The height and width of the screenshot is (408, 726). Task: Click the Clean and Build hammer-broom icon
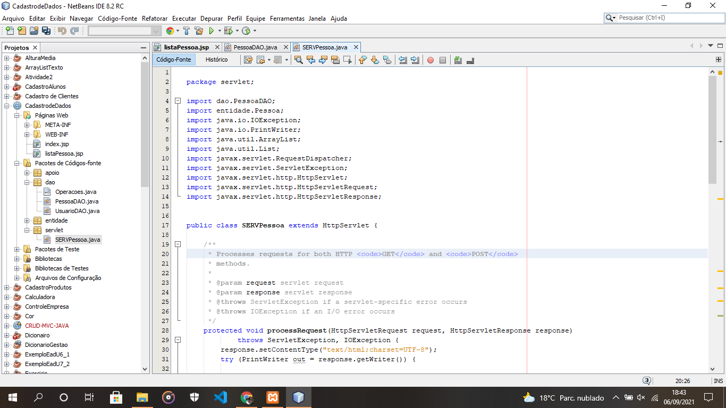point(199,31)
